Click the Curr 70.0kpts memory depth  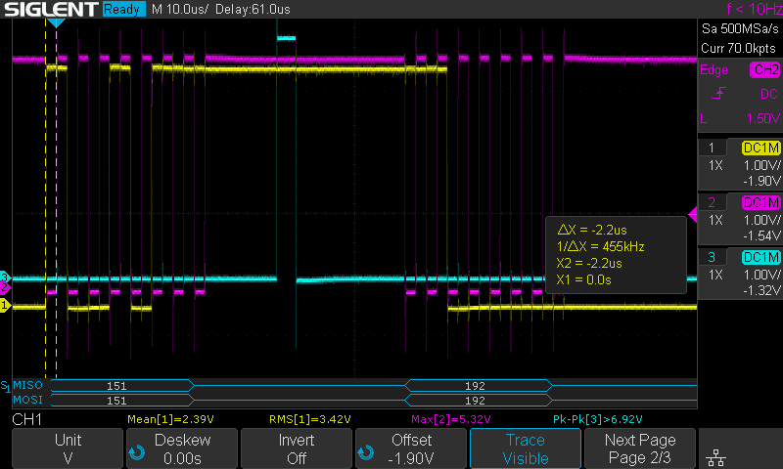[738, 48]
